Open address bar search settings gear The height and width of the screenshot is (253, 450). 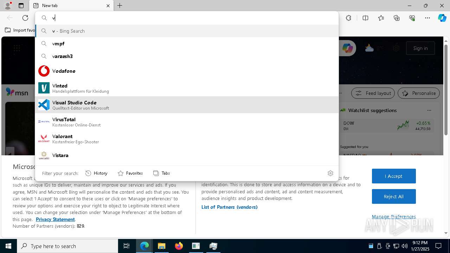click(x=330, y=173)
